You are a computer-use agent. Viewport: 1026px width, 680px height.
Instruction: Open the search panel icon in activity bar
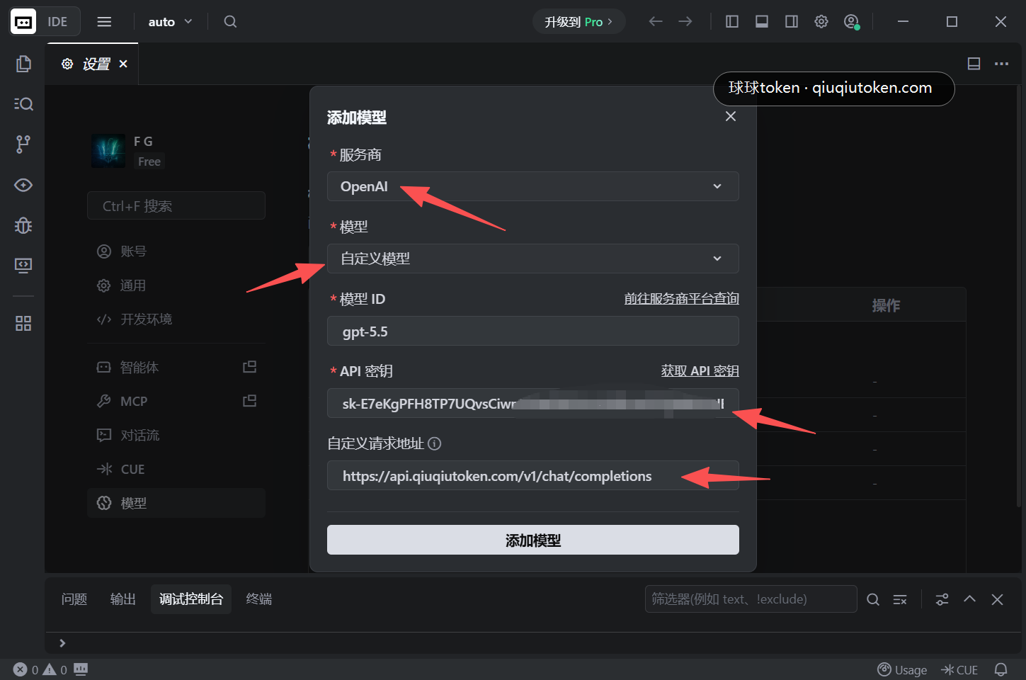tap(23, 104)
